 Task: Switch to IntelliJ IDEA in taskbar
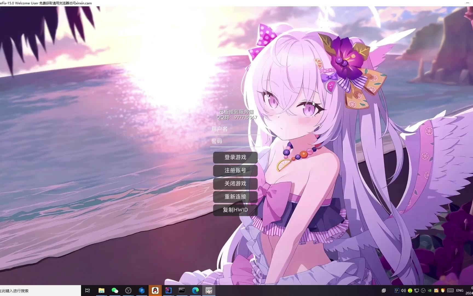(169, 291)
